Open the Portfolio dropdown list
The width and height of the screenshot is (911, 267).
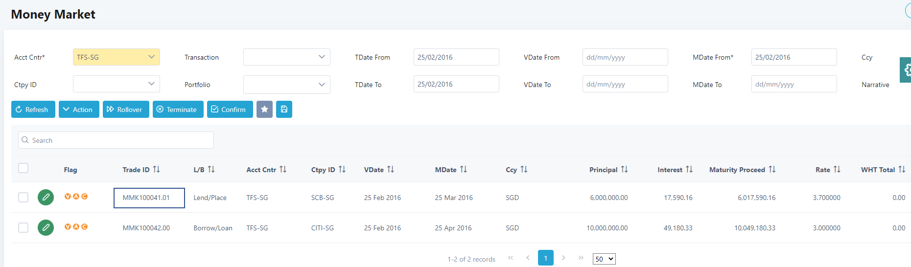pos(286,85)
